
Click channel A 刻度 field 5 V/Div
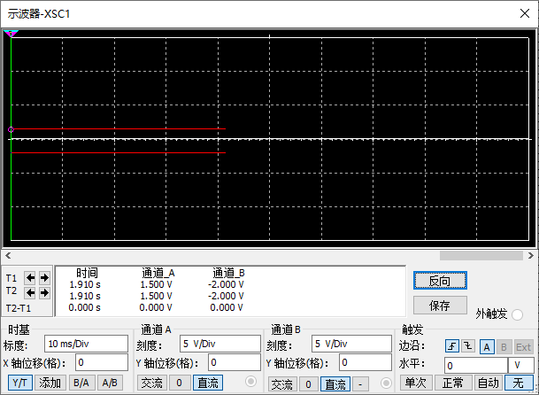pyautogui.click(x=220, y=344)
